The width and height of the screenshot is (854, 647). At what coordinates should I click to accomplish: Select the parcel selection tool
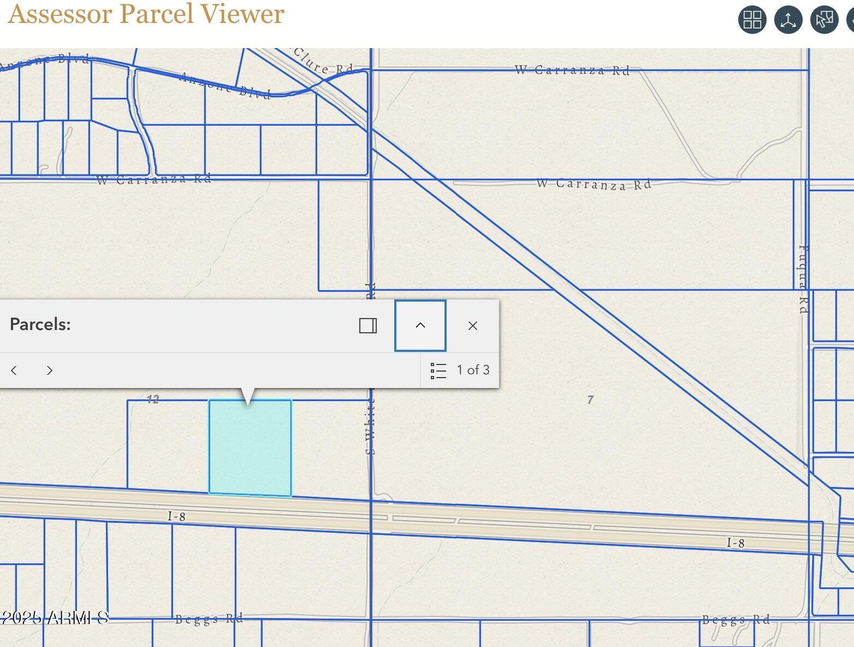[824, 20]
